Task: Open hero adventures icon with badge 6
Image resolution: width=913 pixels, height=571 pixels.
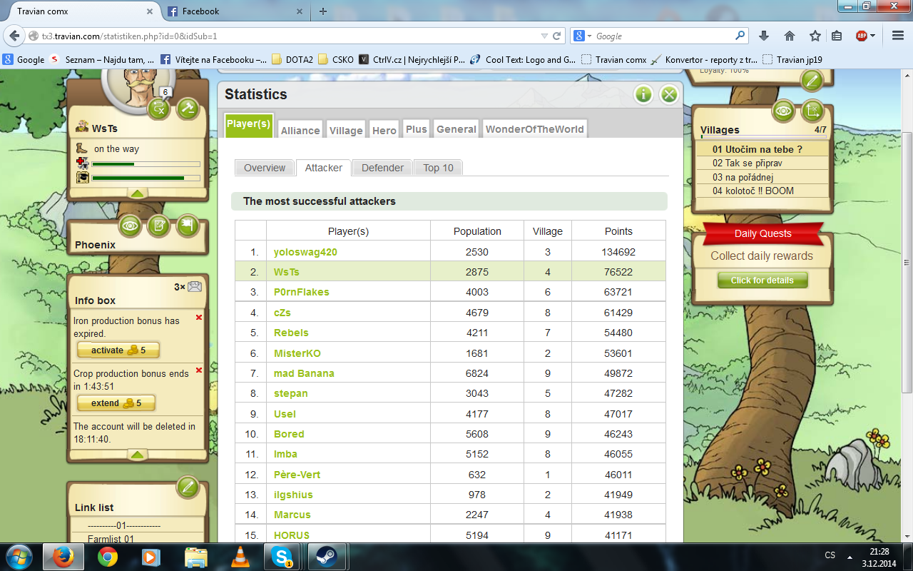Action: [159, 108]
